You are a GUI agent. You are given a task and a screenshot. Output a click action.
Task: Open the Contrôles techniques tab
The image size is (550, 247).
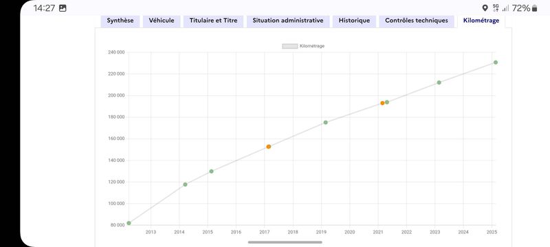click(x=417, y=21)
